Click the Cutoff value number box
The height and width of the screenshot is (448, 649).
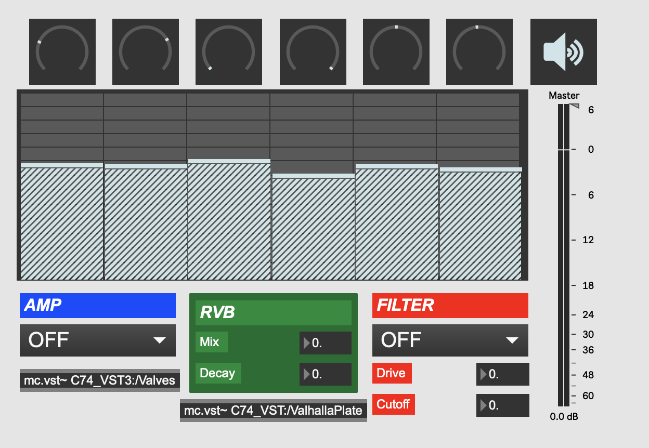click(x=502, y=405)
